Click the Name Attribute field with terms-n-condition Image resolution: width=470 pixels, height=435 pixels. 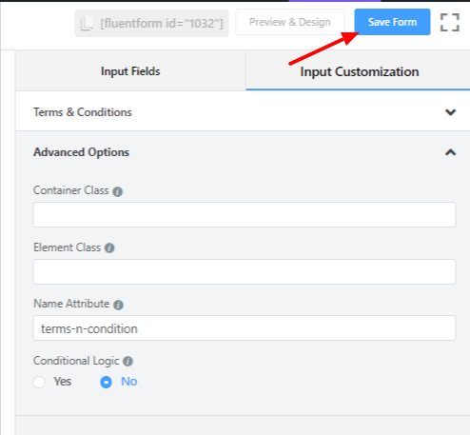(x=245, y=328)
